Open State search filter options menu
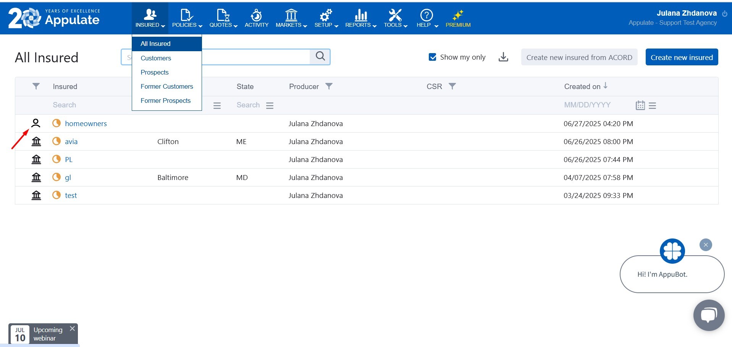 (270, 105)
